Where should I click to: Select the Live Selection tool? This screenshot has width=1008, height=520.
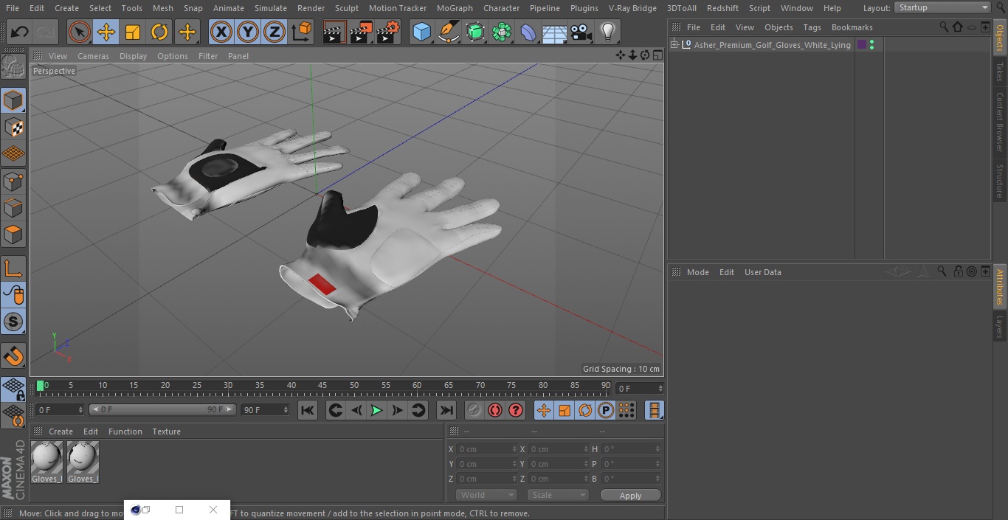pyautogui.click(x=80, y=32)
